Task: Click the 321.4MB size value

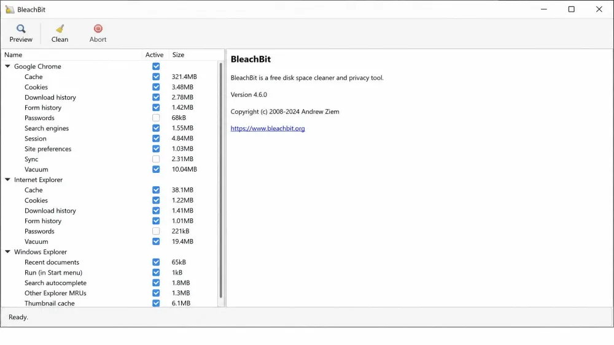Action: tap(184, 77)
